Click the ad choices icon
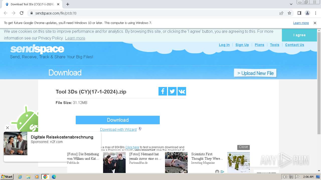 222,171
